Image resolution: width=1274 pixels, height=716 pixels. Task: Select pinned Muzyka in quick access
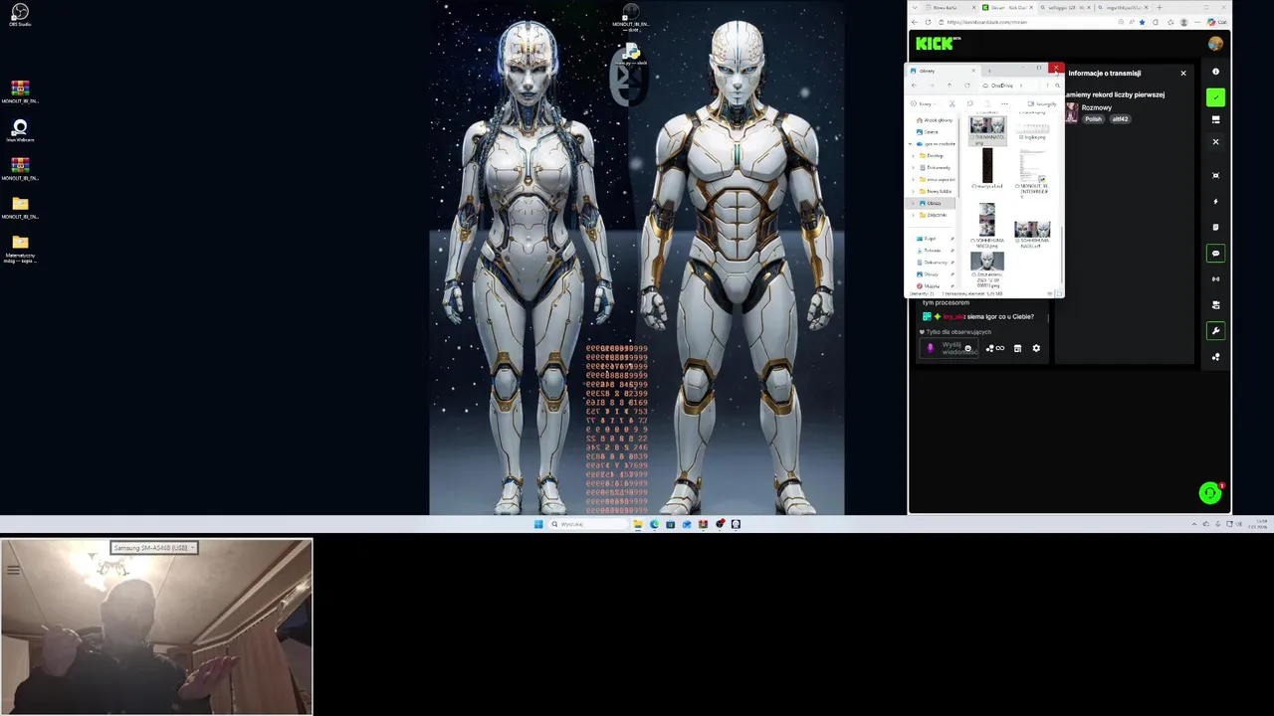pos(928,286)
